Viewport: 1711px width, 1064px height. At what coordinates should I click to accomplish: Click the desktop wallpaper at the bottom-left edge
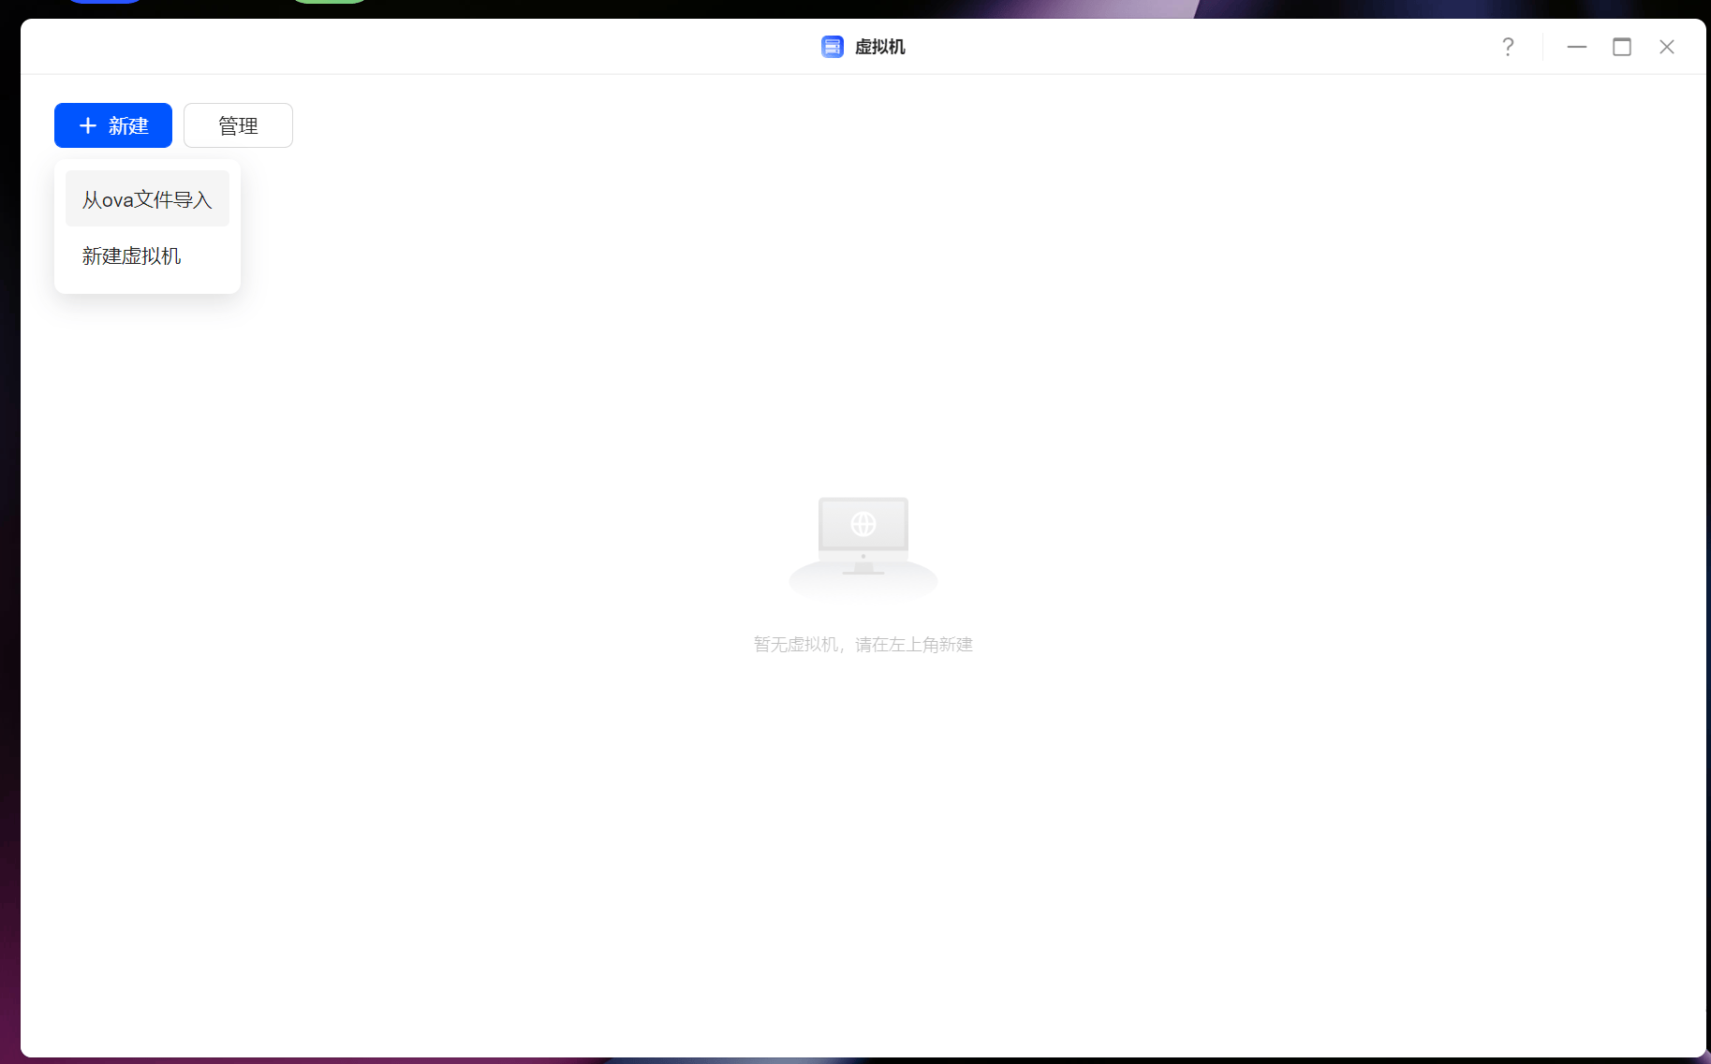[7, 1048]
